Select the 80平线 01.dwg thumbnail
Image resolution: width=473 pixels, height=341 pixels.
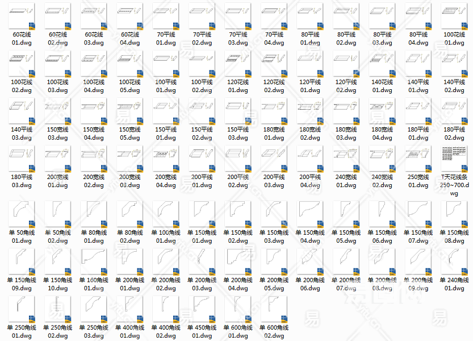point(310,16)
